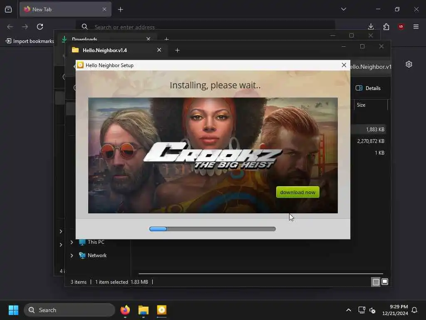Open Firefox page settings gear

[x=409, y=64]
